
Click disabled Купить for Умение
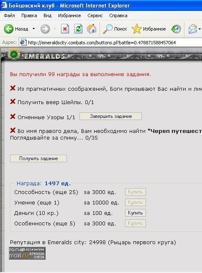point(136,202)
